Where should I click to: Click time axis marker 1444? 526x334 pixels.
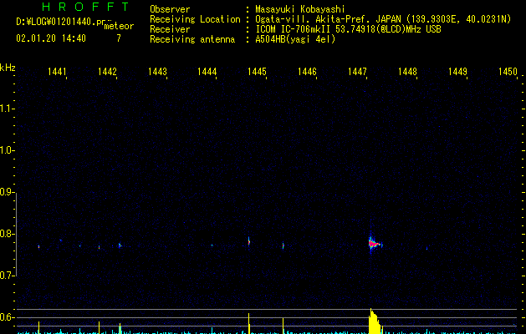point(207,72)
